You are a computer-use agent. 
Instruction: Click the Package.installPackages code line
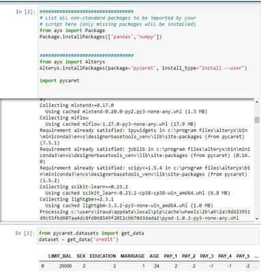click(101, 37)
